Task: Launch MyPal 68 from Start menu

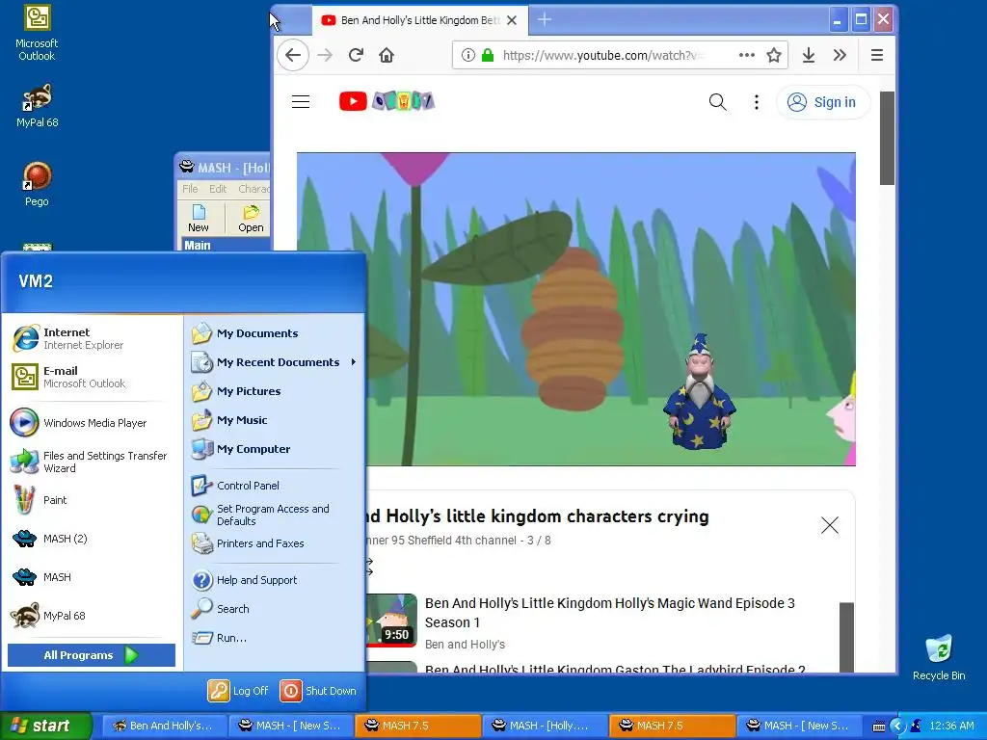Action: [93, 616]
